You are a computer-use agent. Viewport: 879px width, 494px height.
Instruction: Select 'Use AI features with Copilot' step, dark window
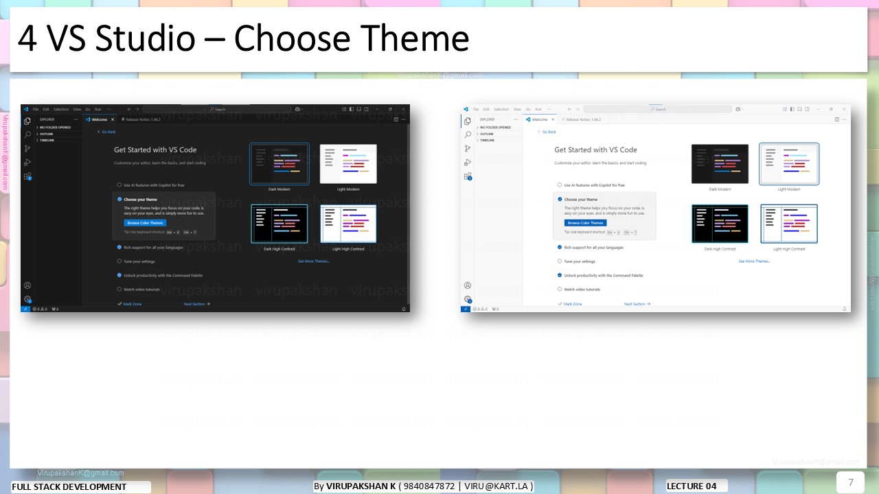click(150, 185)
